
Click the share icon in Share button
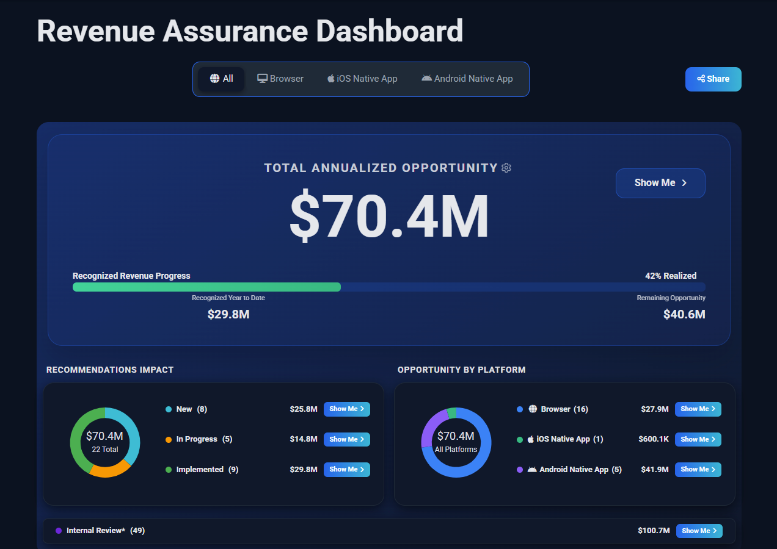(701, 79)
